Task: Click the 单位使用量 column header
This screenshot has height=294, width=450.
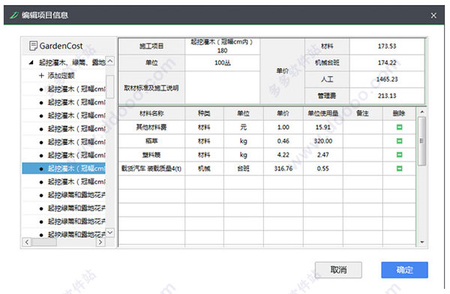Action: coord(322,113)
